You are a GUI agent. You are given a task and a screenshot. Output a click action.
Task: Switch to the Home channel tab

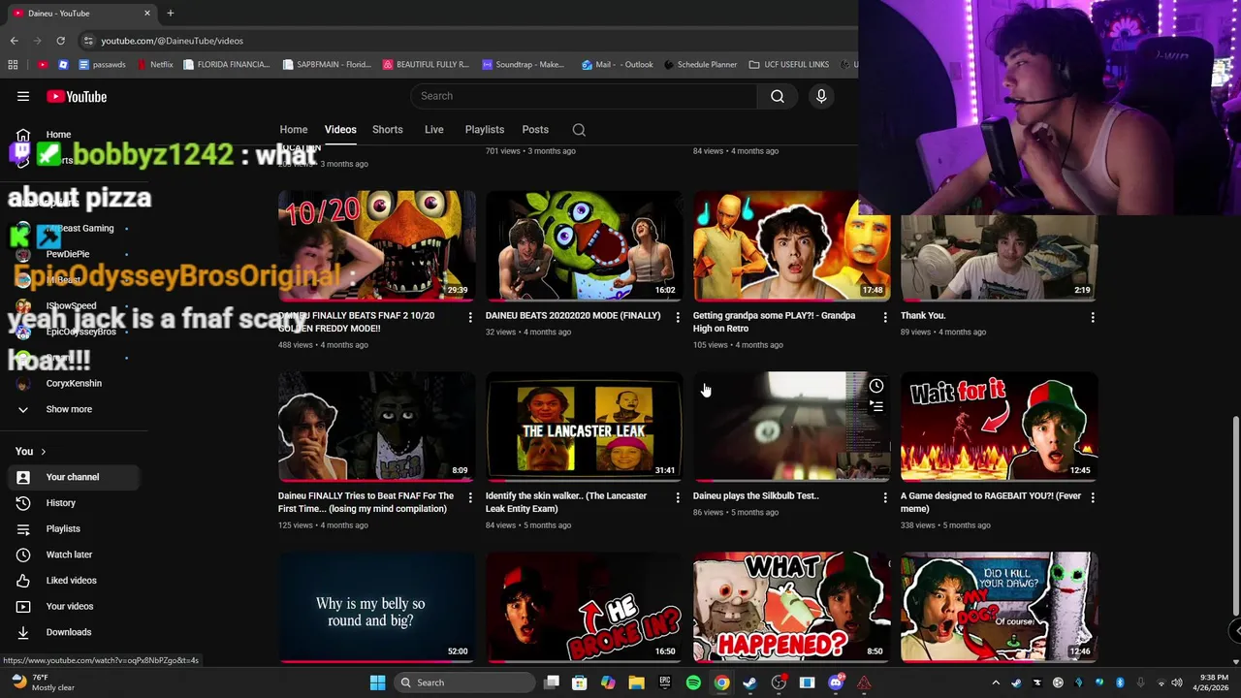coord(294,130)
